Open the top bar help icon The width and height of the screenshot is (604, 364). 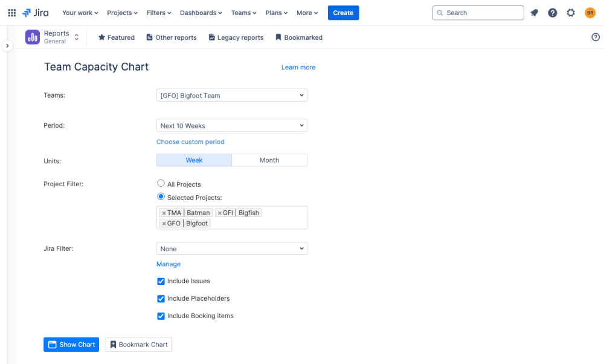553,13
